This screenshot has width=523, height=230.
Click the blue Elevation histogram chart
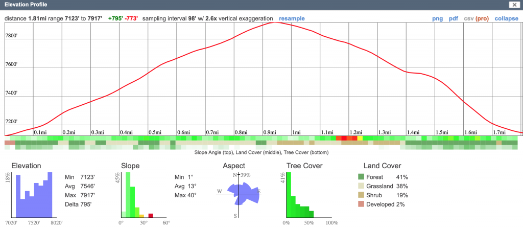34,194
